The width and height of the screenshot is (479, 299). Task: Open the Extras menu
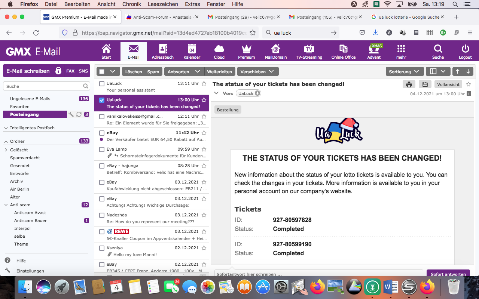(192, 4)
